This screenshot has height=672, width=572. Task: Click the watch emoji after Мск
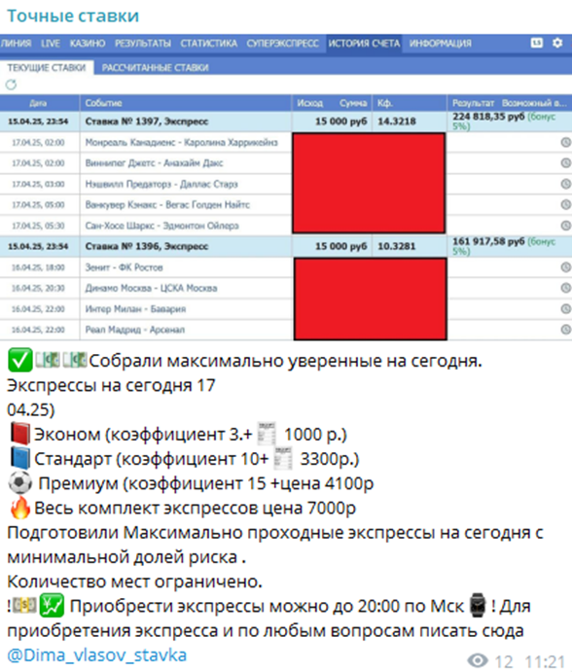[478, 606]
